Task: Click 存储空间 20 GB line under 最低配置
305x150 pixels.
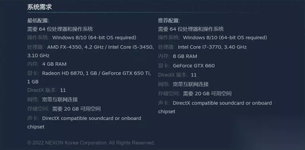Action: [x=64, y=109]
